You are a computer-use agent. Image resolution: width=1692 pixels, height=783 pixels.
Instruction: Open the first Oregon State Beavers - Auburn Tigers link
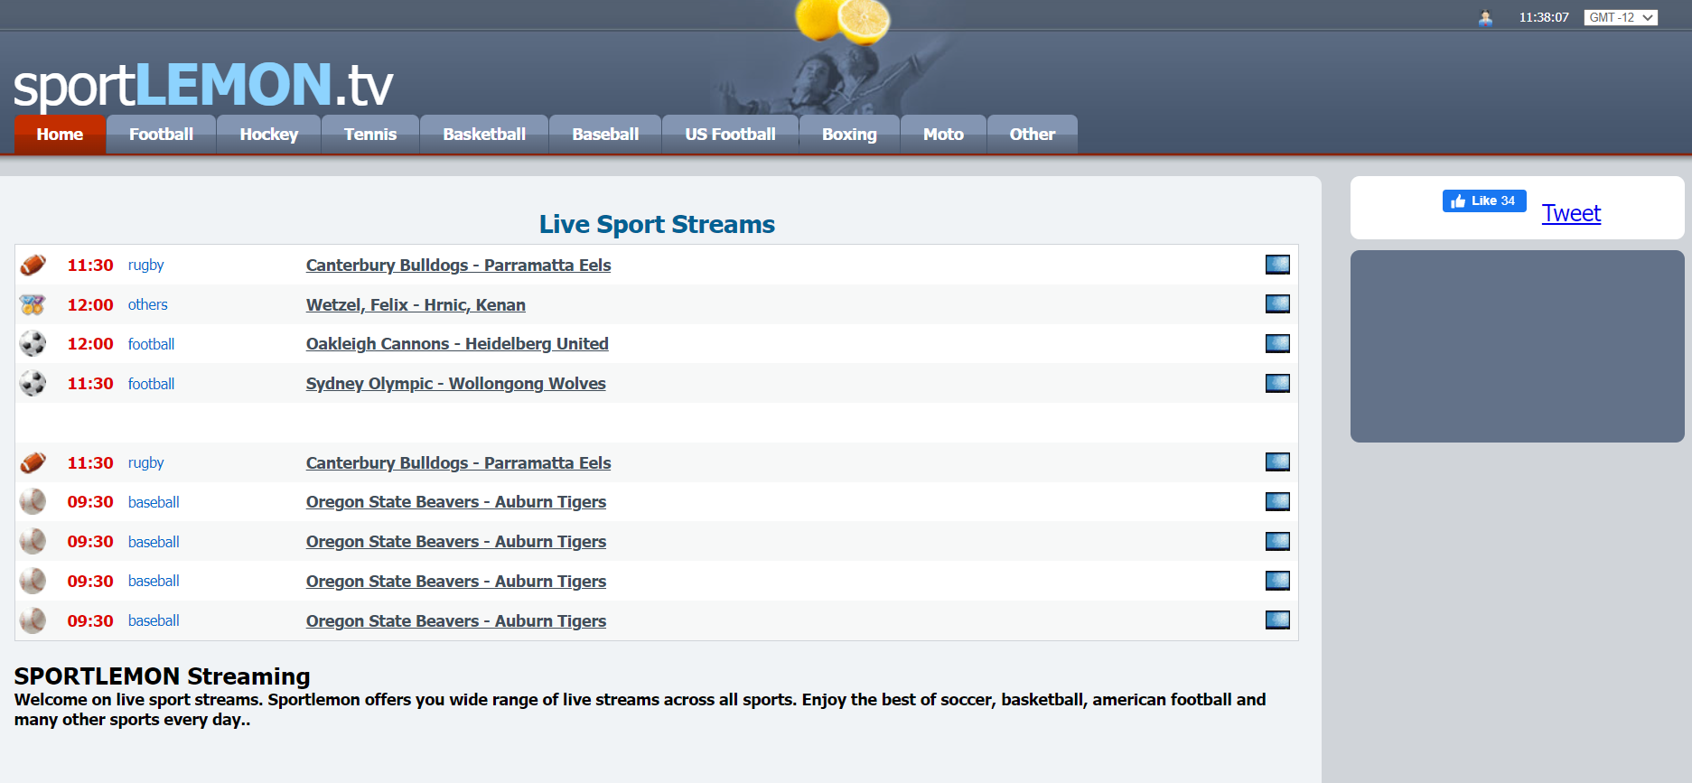point(456,502)
